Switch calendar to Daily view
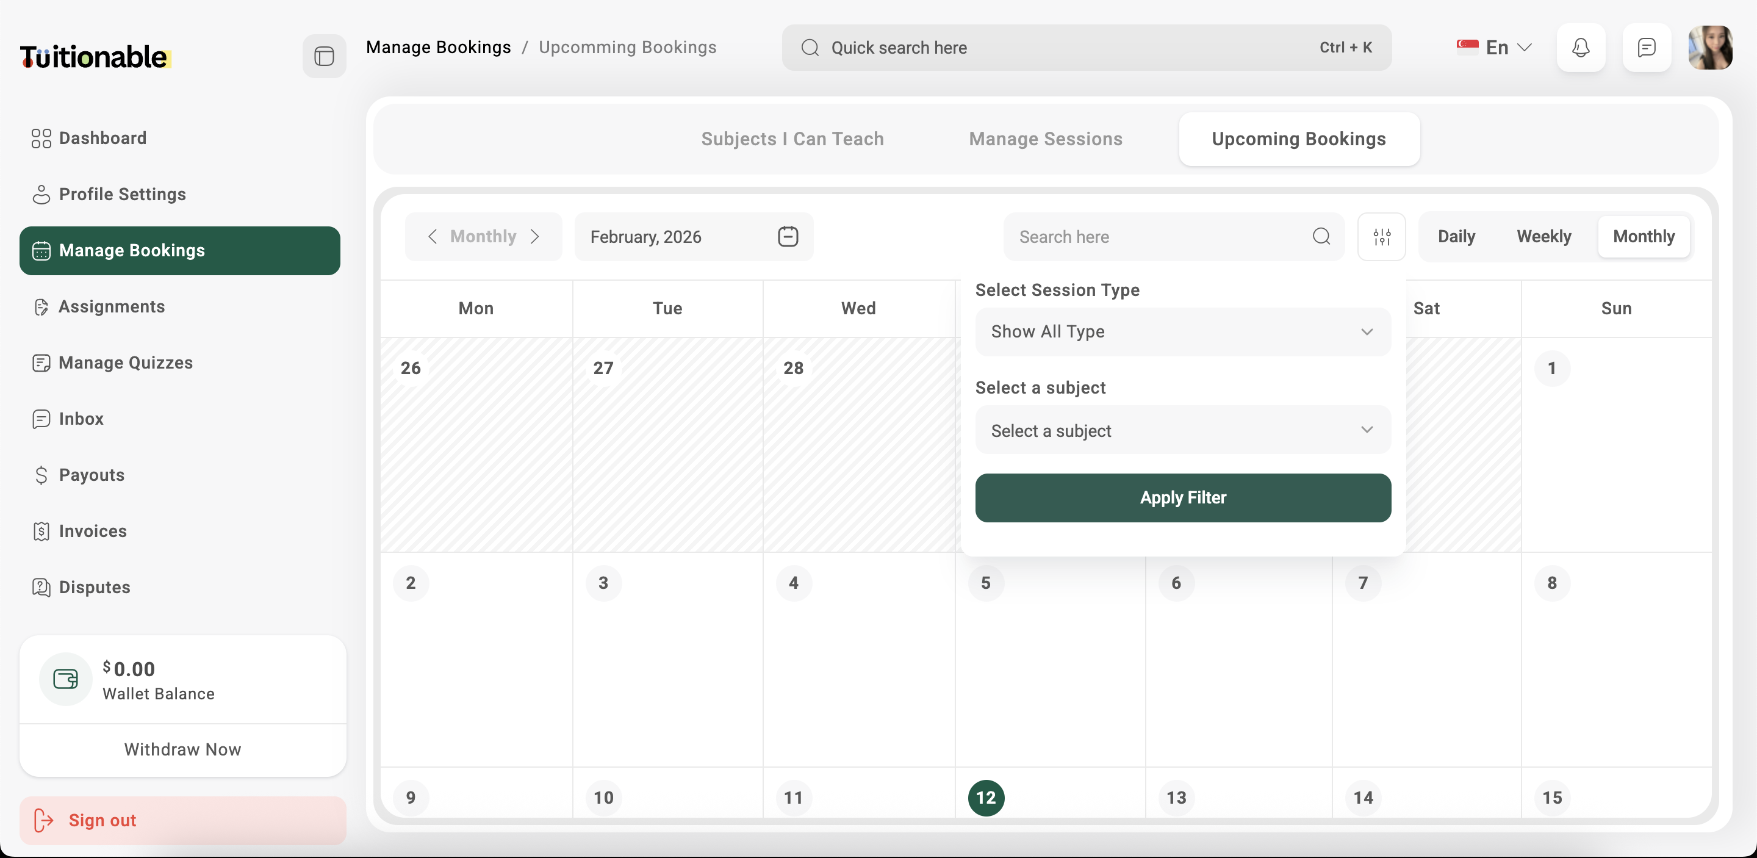Image resolution: width=1757 pixels, height=858 pixels. click(x=1456, y=237)
